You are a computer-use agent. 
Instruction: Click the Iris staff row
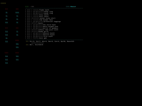[x=39, y=36]
